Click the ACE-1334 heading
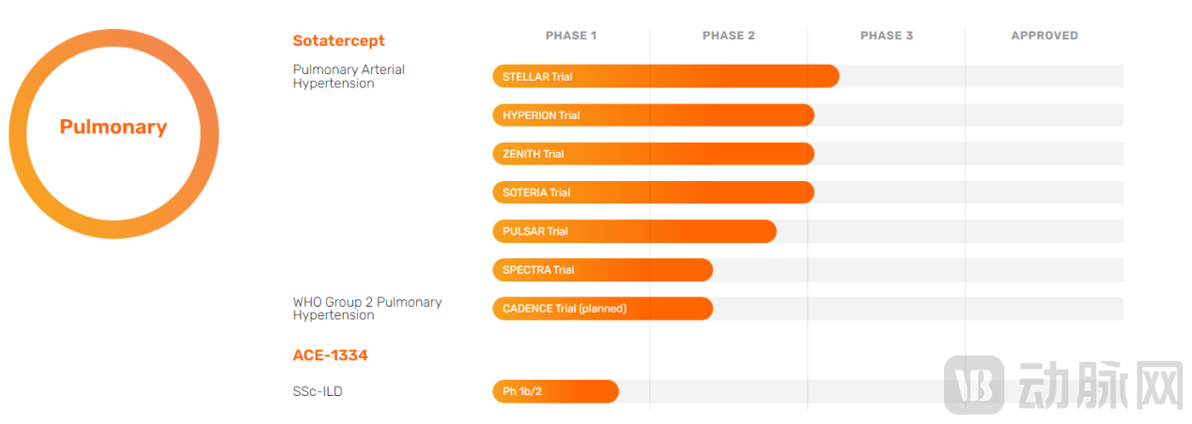Viewport: 1192px width, 424px height. (x=330, y=356)
